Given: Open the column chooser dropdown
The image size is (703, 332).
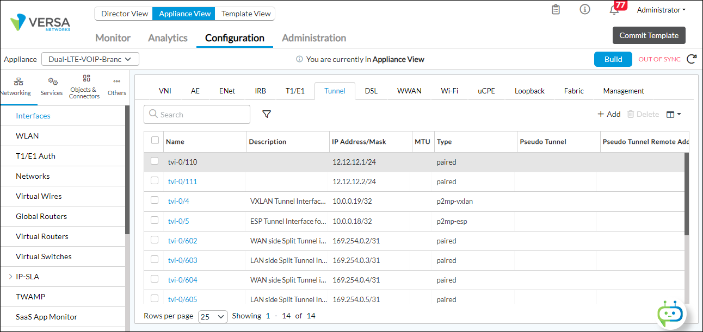Looking at the screenshot, I should coord(674,114).
